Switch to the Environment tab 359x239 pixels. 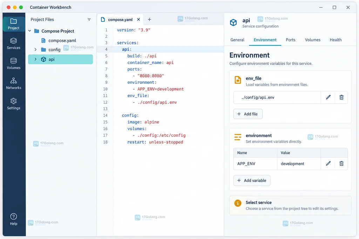[265, 40]
